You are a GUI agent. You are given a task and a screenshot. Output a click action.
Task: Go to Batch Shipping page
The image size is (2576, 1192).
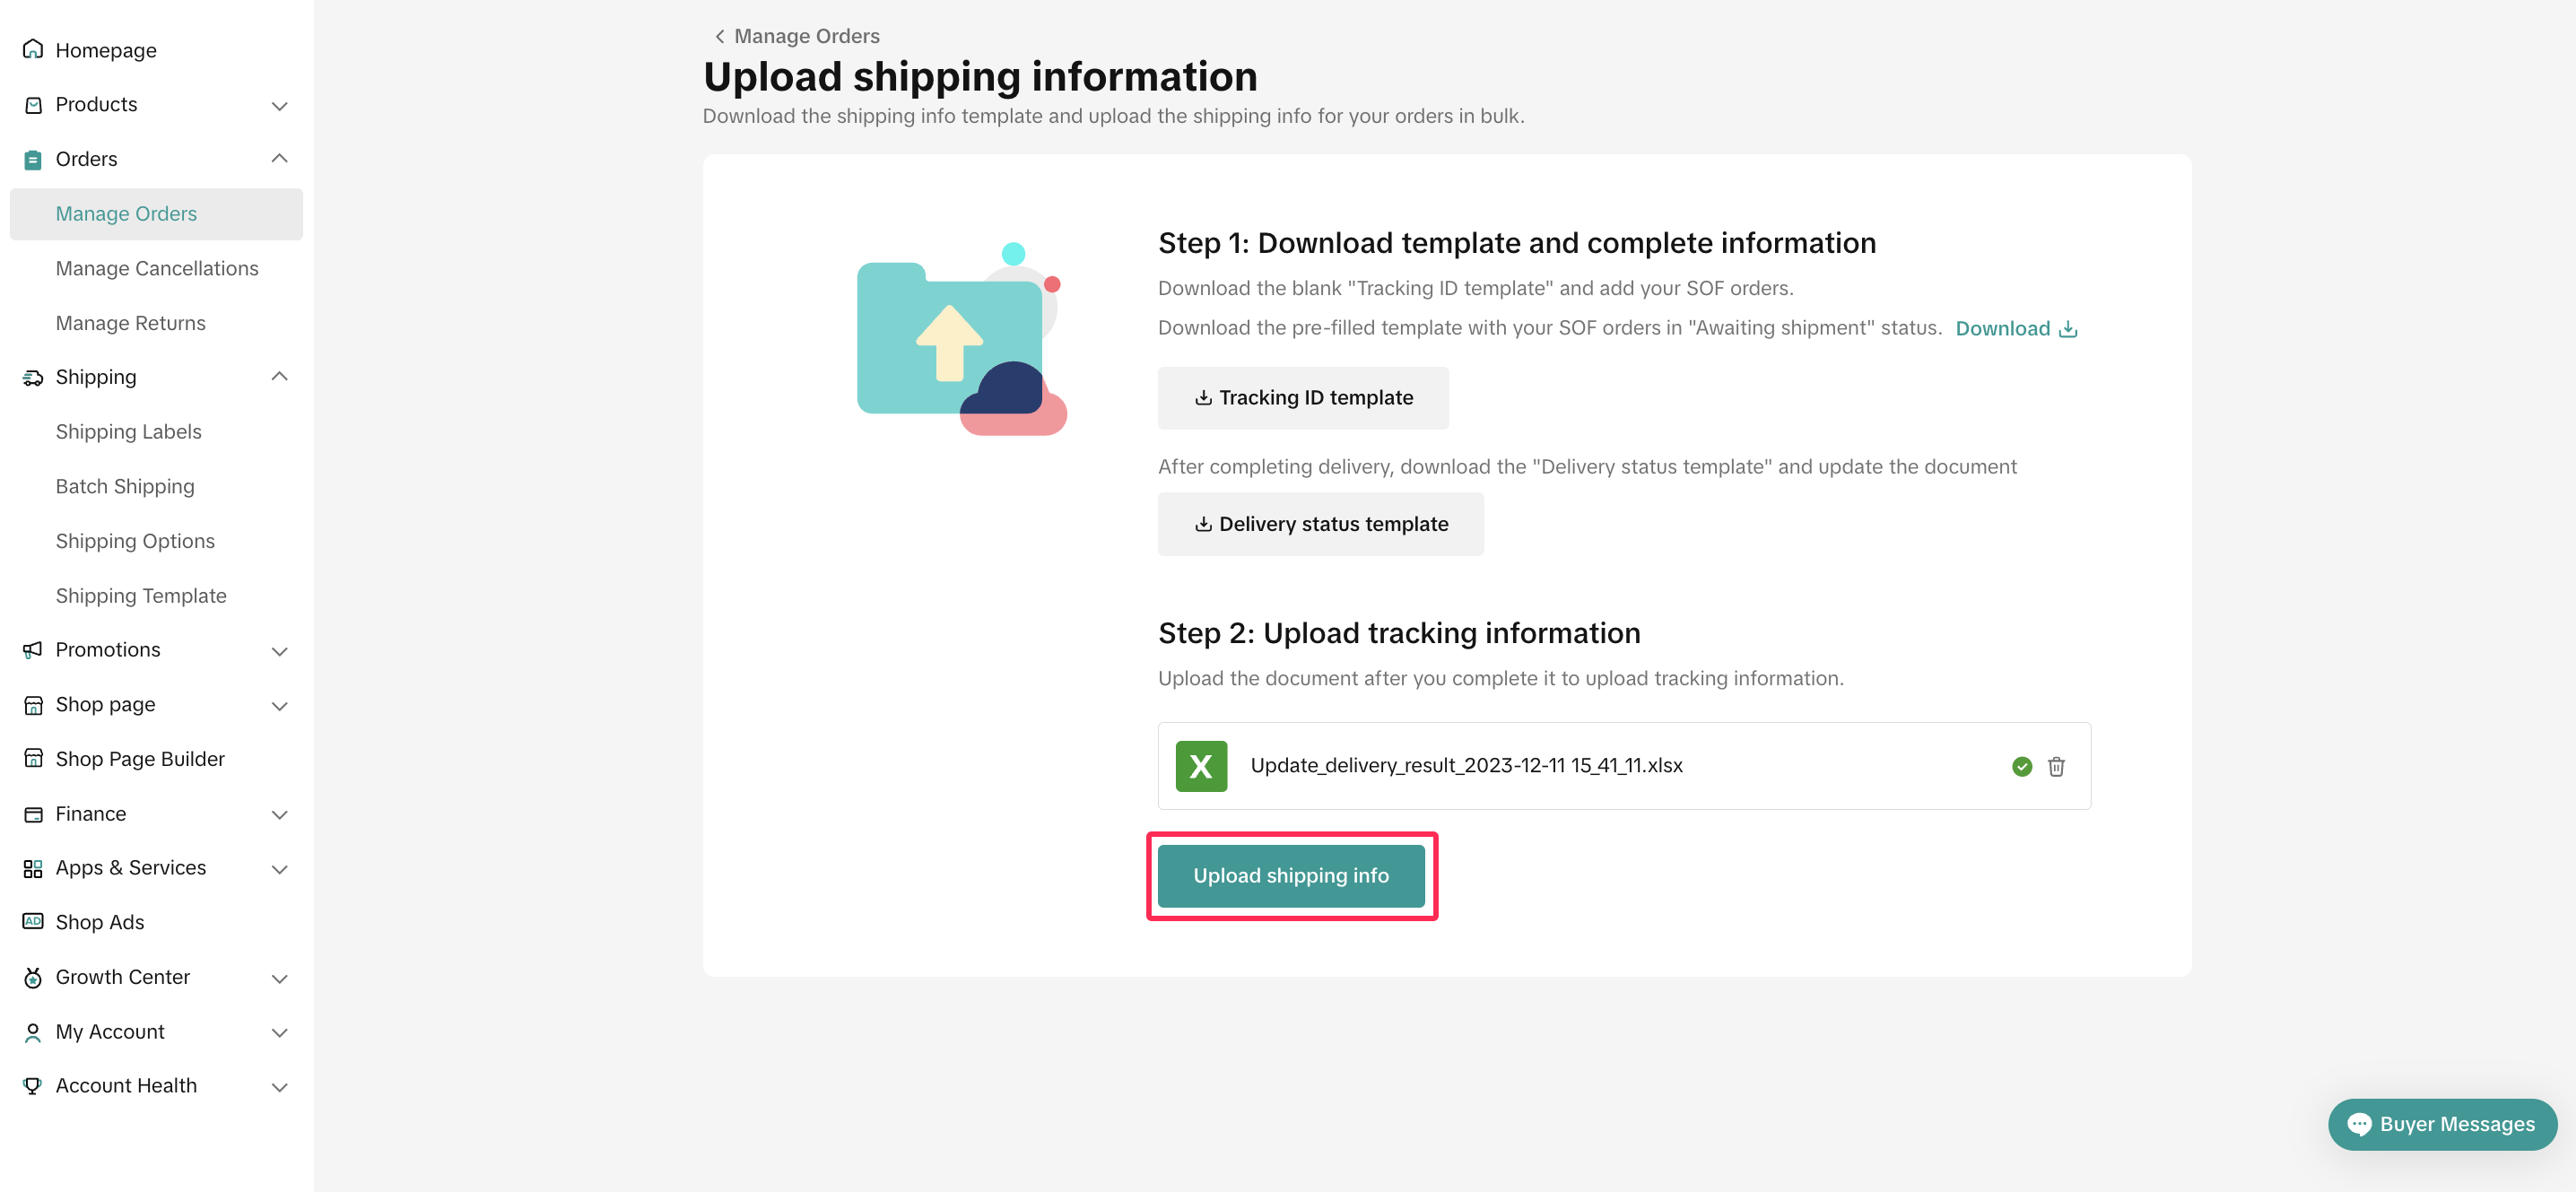pyautogui.click(x=125, y=486)
